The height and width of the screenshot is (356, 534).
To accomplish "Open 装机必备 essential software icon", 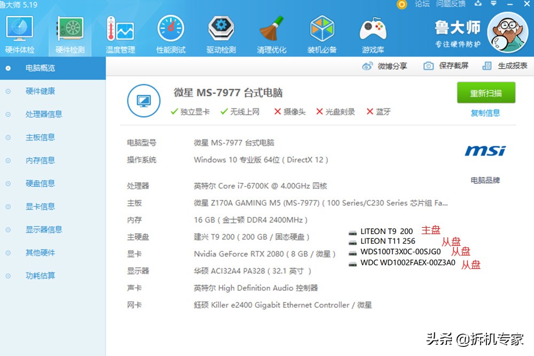I will point(322,32).
